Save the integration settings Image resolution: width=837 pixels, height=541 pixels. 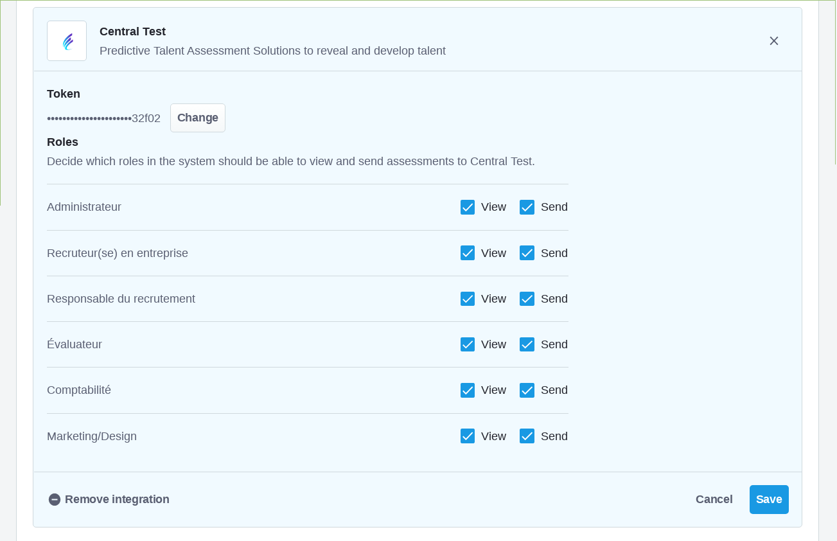pos(769,499)
